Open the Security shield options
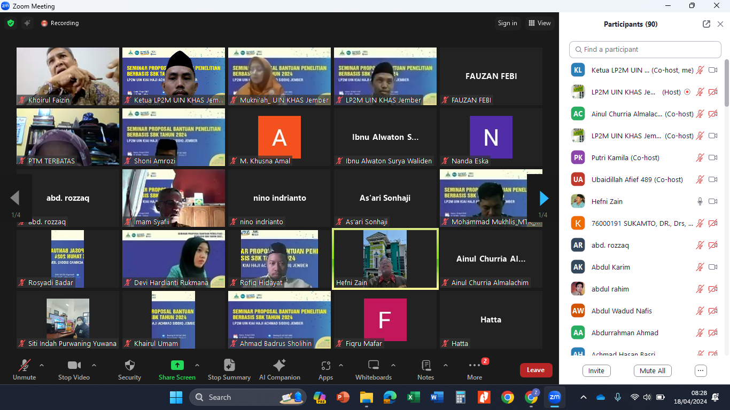 [x=129, y=369]
